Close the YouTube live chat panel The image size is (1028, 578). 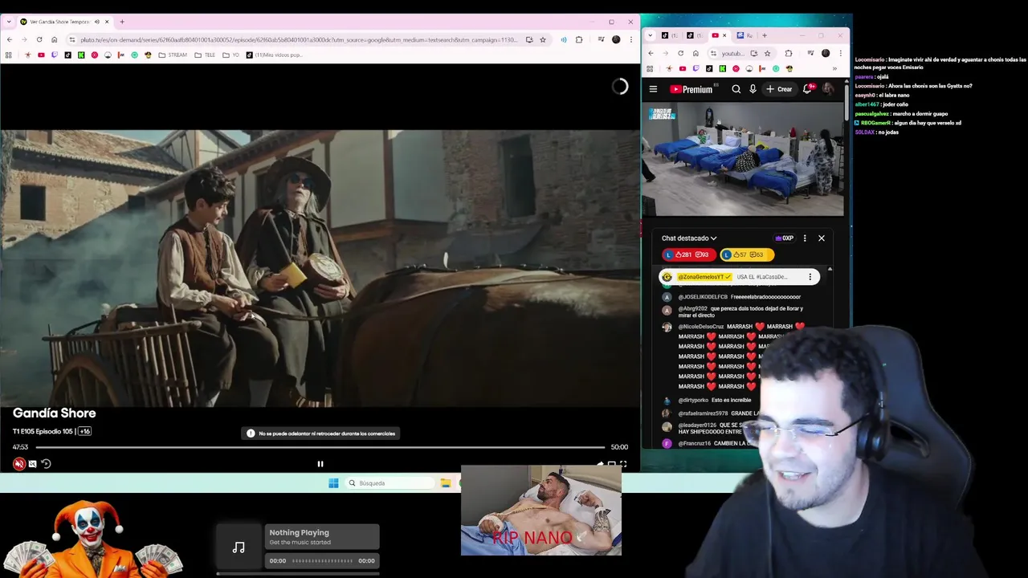tap(822, 238)
